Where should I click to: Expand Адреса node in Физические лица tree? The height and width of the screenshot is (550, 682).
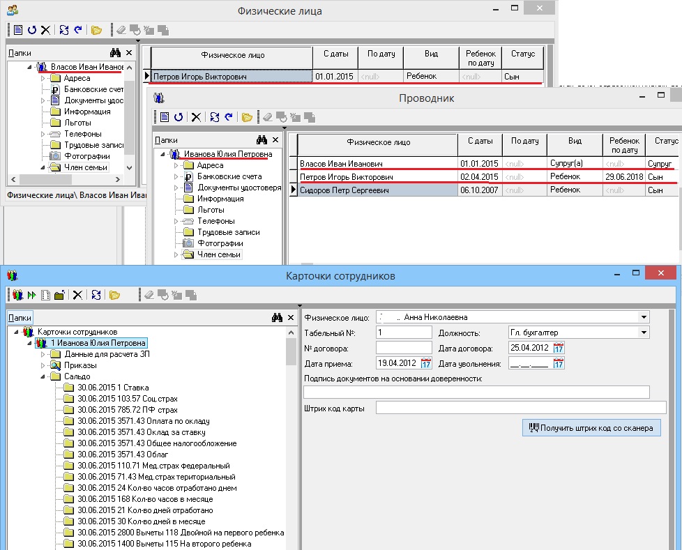coord(43,78)
